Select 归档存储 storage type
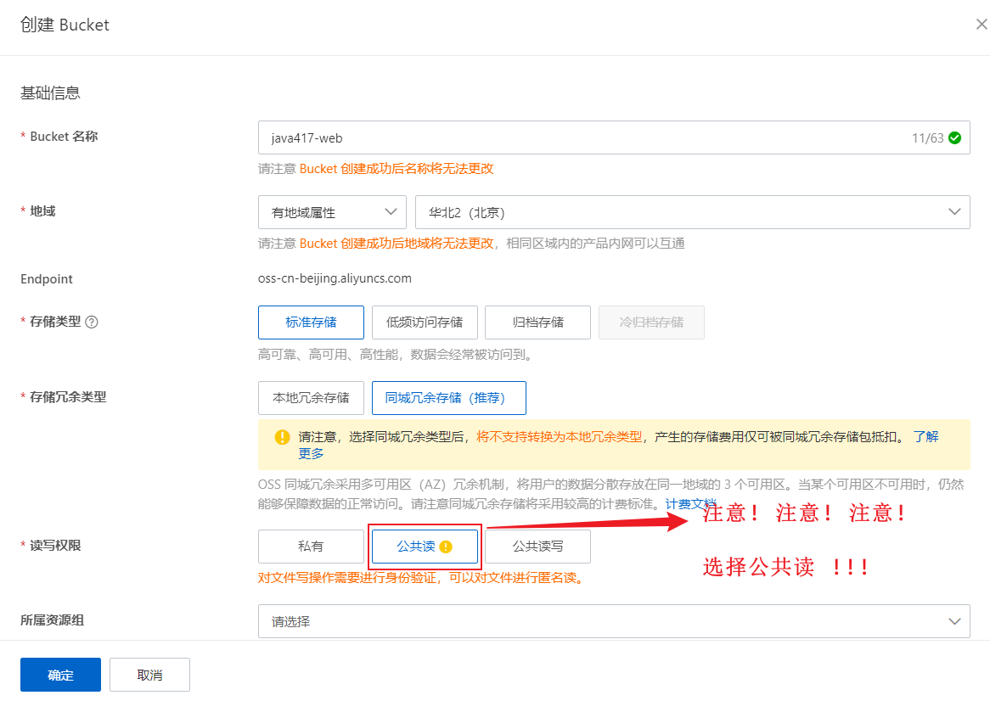This screenshot has width=990, height=701. coord(538,322)
